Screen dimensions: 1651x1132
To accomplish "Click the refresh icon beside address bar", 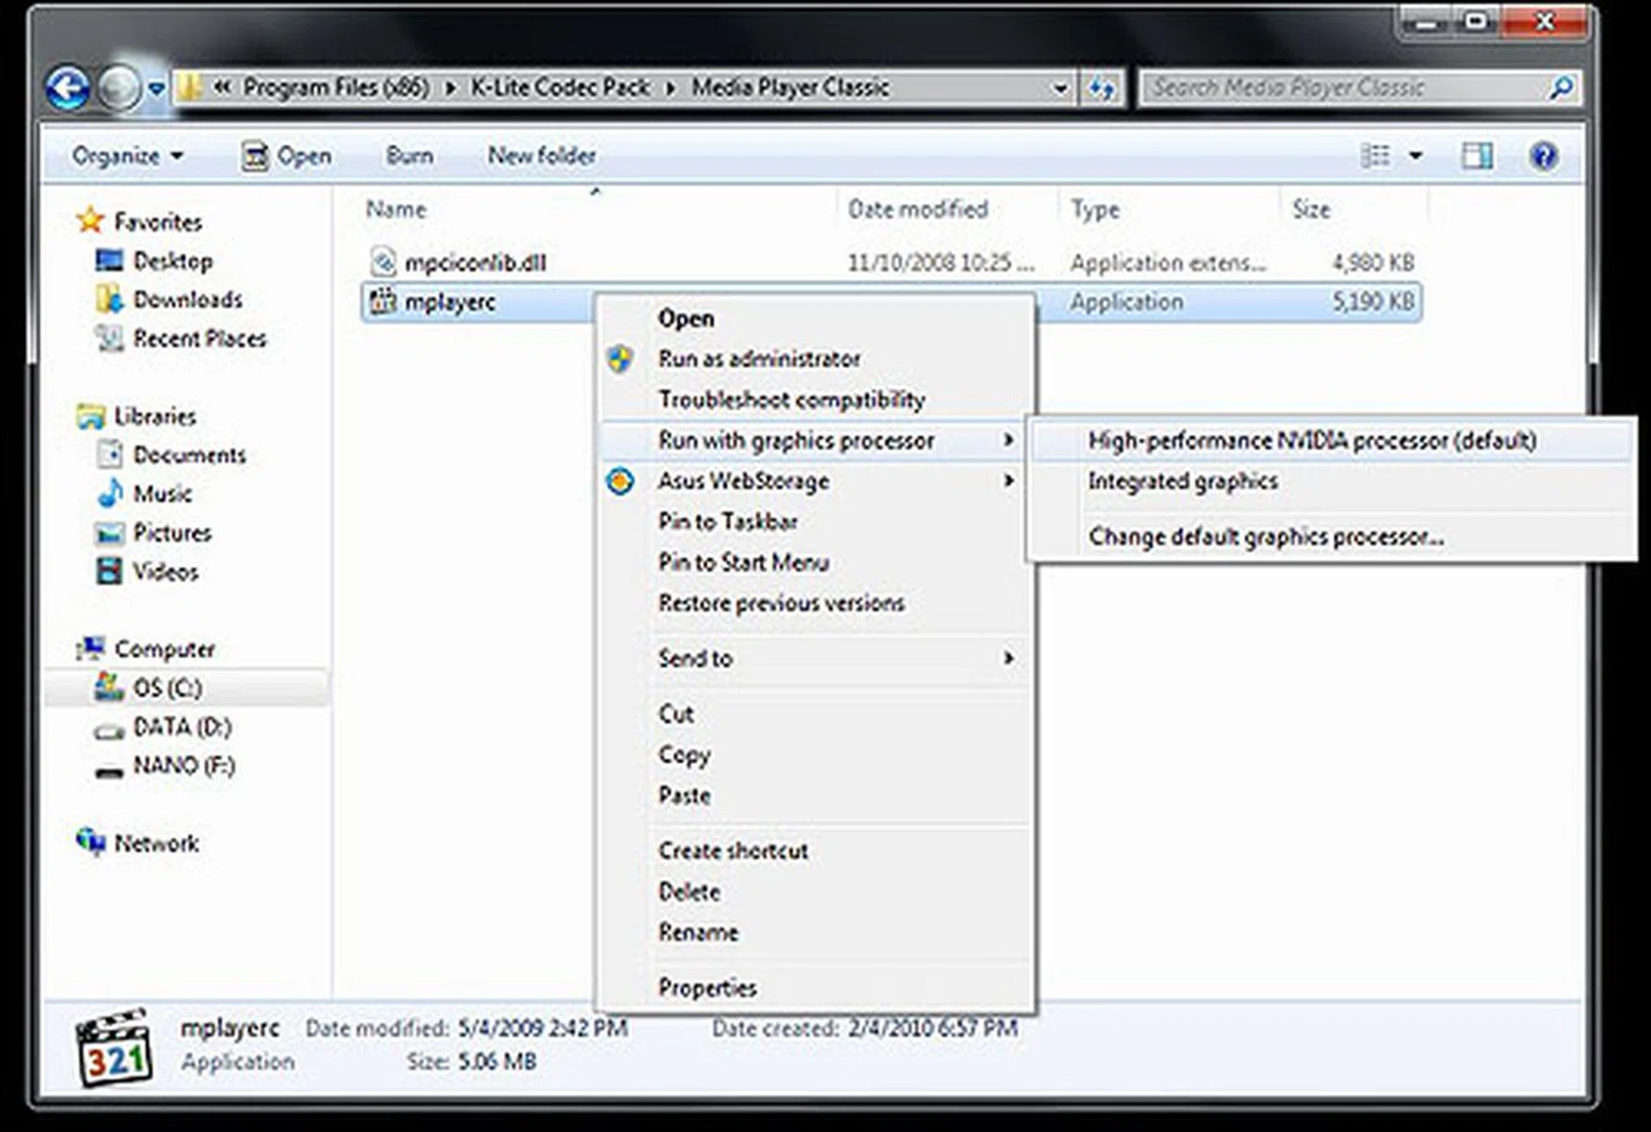I will point(1102,88).
